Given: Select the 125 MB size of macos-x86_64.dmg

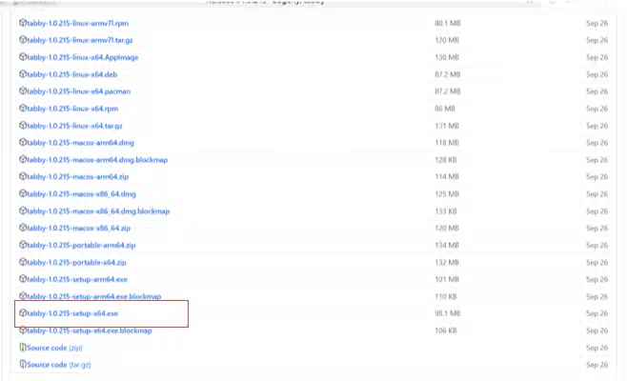Looking at the screenshot, I should pos(447,194).
